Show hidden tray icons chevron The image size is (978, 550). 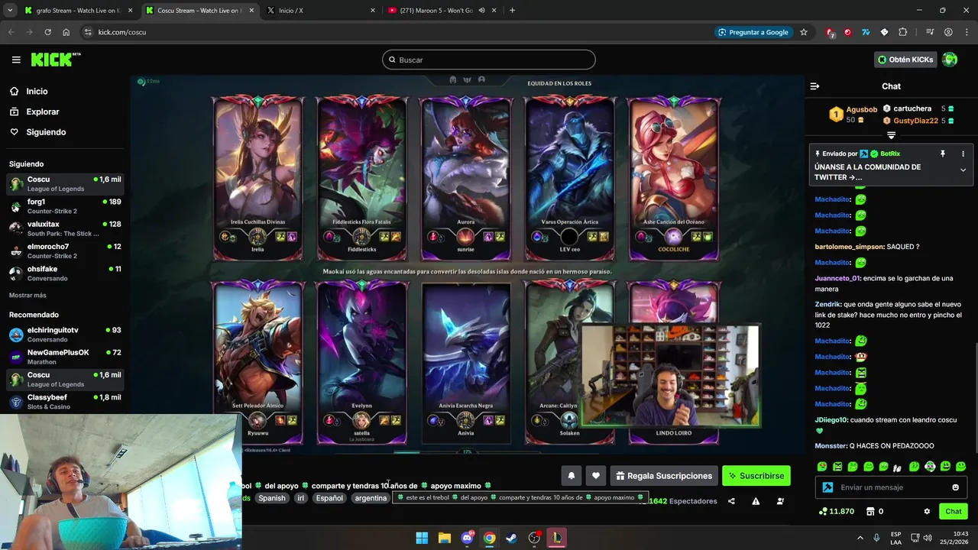coord(860,538)
